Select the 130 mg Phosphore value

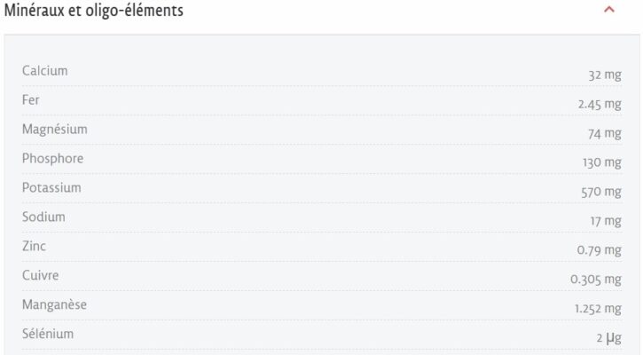pos(601,162)
